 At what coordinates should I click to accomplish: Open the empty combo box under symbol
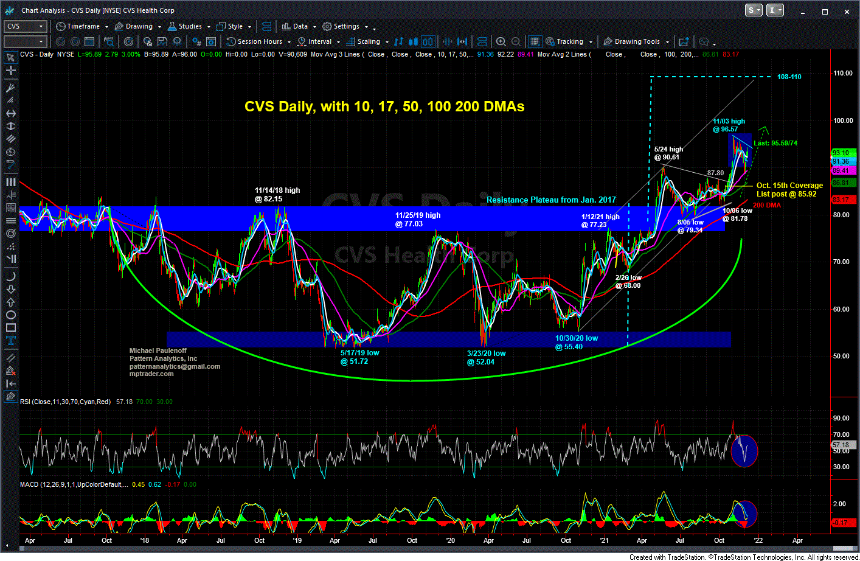26,41
